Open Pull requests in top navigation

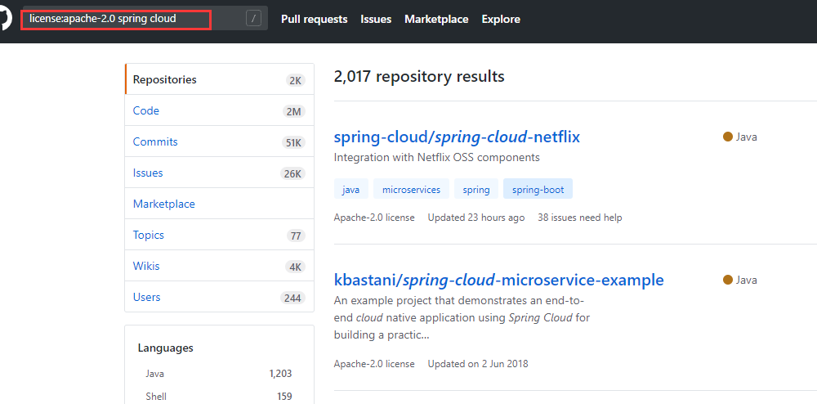coord(315,20)
